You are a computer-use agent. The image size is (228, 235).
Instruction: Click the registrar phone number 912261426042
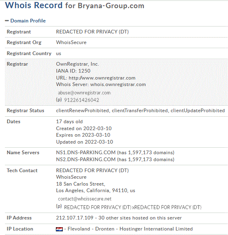coord(82,100)
